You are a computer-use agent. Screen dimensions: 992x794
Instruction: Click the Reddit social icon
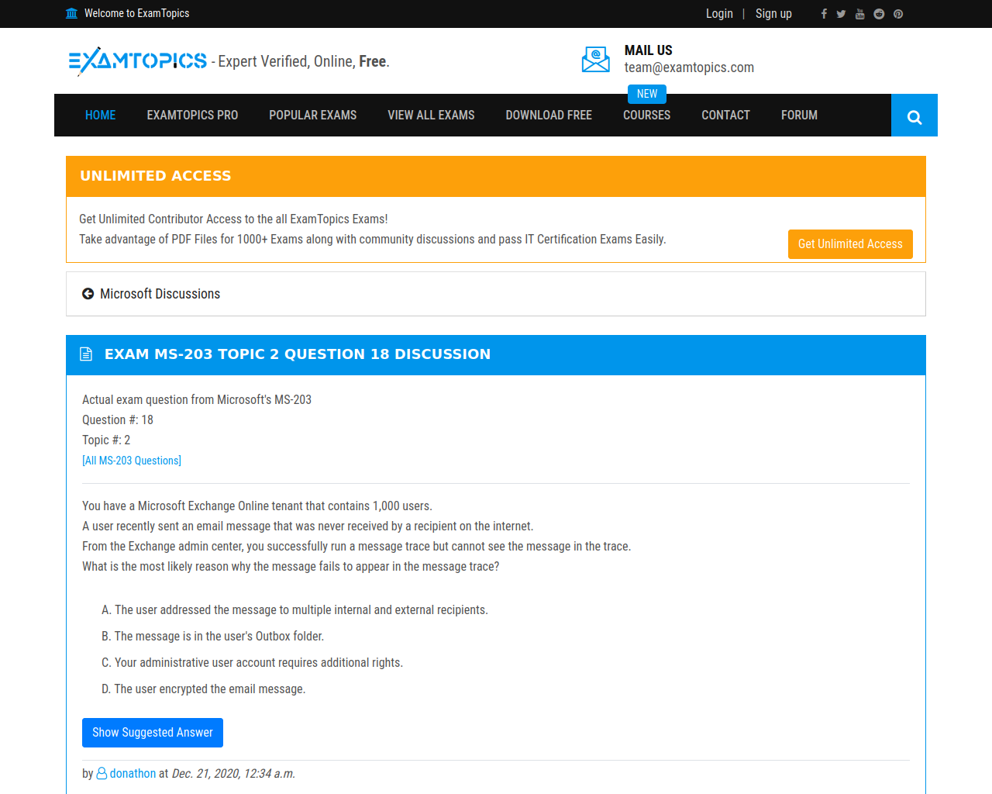879,14
